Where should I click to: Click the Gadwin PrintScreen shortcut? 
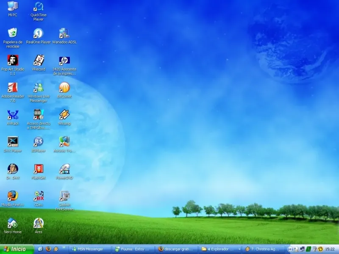tap(64, 201)
